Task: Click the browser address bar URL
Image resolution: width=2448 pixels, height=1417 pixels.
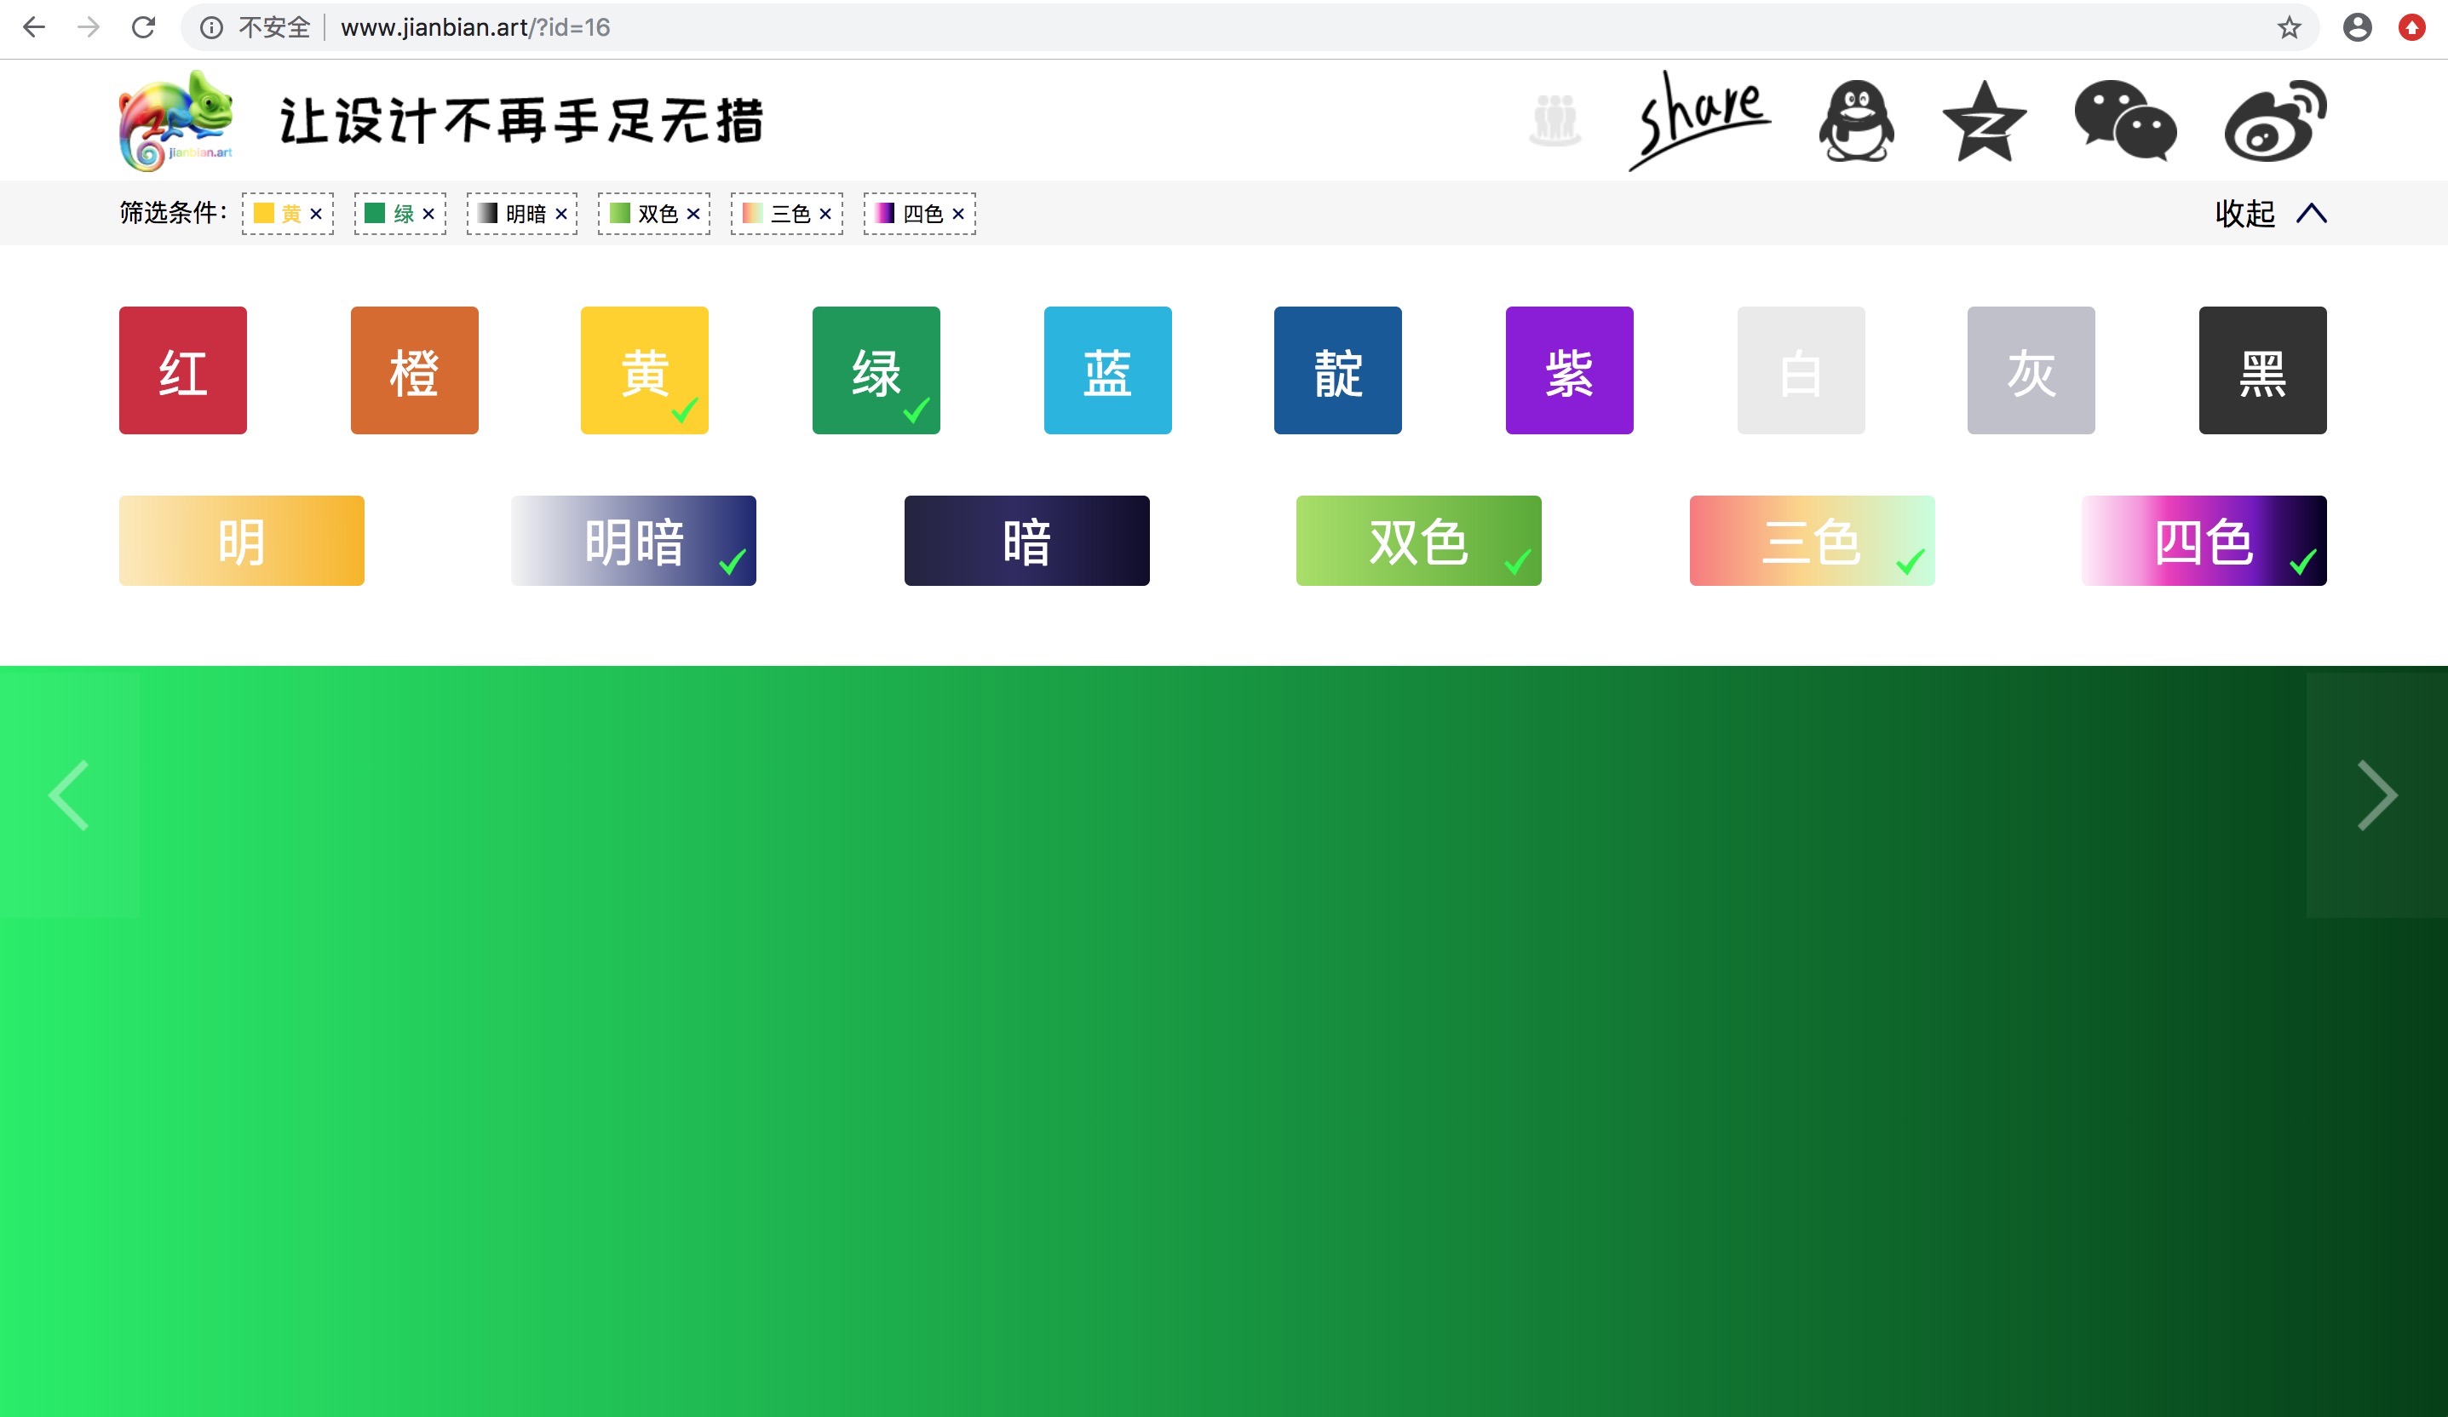Action: (475, 27)
